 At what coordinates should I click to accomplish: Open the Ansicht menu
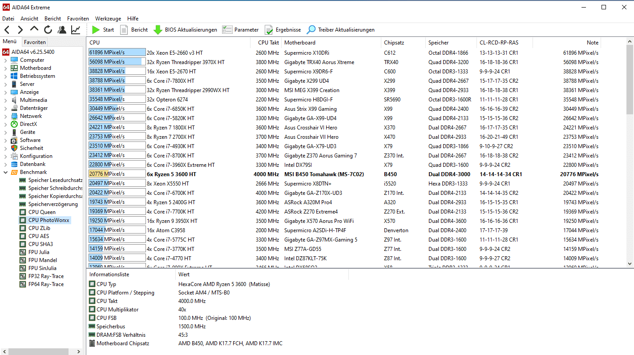(x=29, y=19)
